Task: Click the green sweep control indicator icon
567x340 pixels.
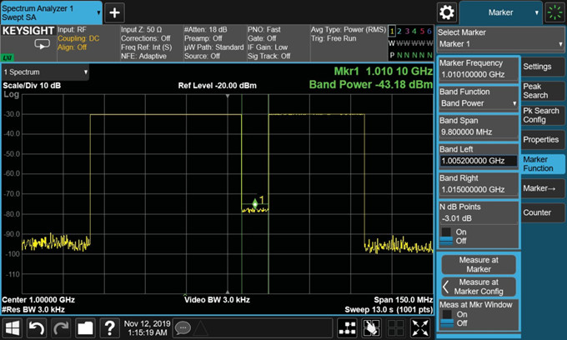Action: (554, 12)
